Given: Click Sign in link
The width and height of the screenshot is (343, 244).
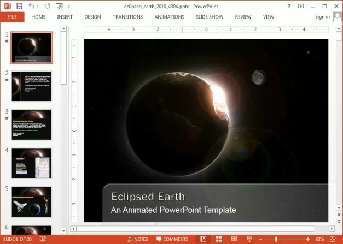Looking at the screenshot, I should (322, 17).
